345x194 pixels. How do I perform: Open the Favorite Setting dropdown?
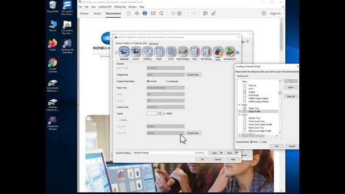pos(170,153)
